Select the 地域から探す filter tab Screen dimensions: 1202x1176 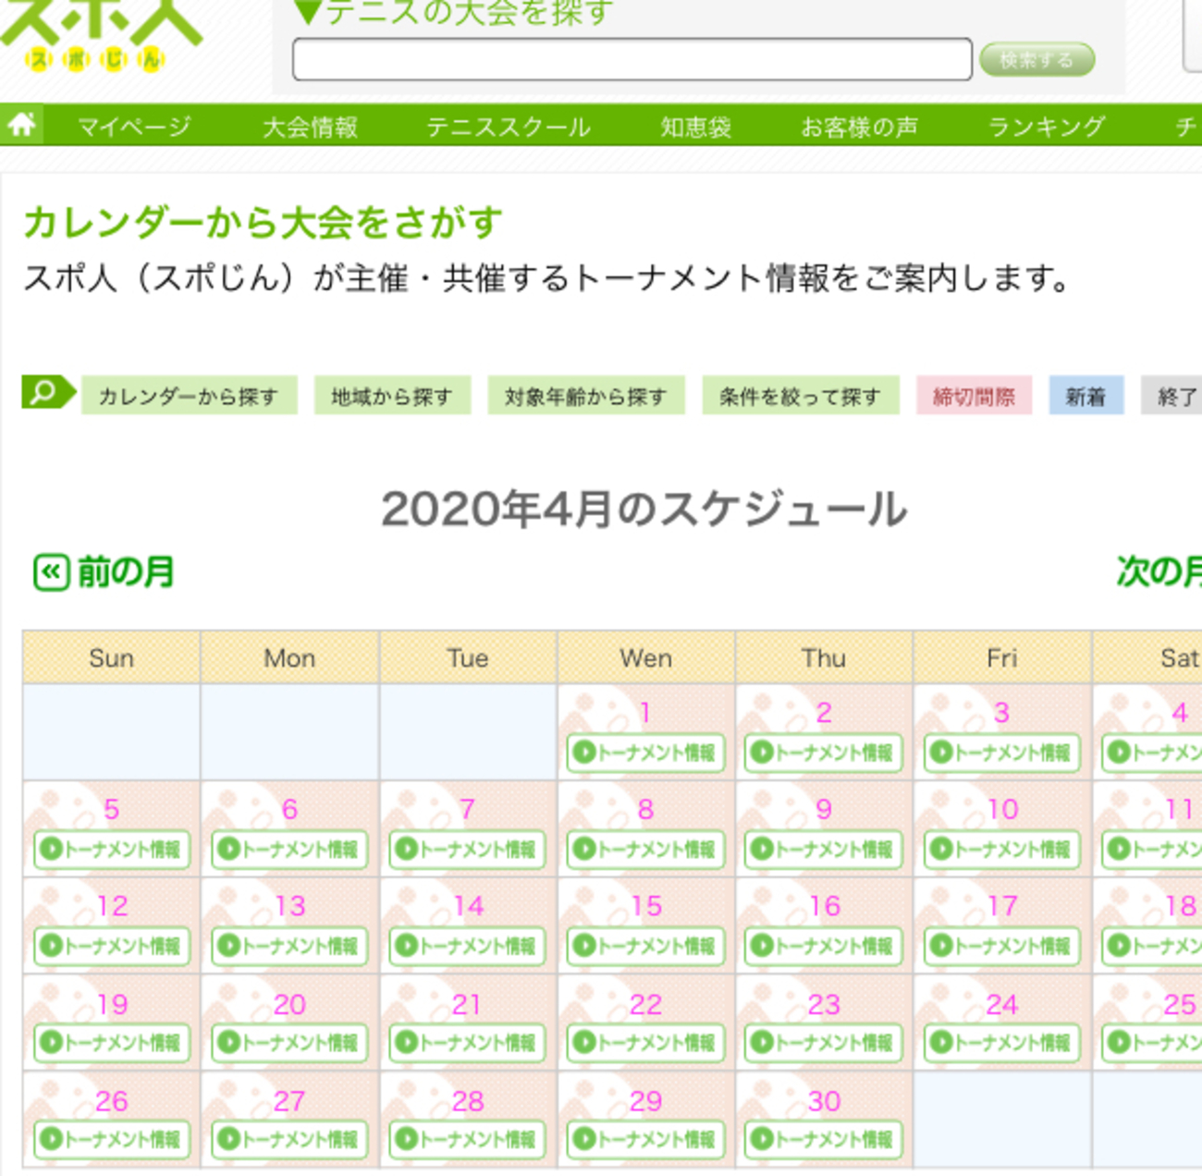[x=392, y=396]
